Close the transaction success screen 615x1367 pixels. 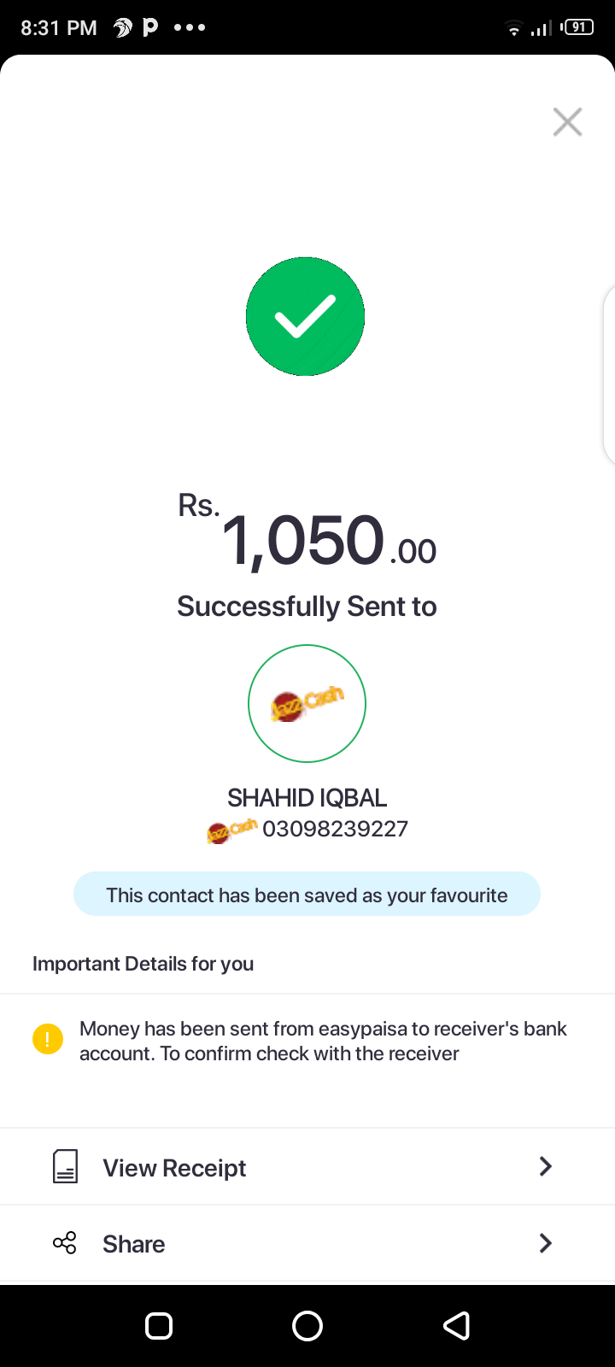pyautogui.click(x=567, y=122)
